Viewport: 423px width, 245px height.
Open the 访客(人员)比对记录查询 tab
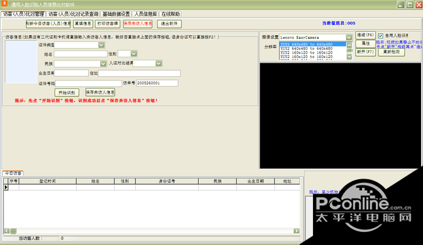(x=73, y=14)
